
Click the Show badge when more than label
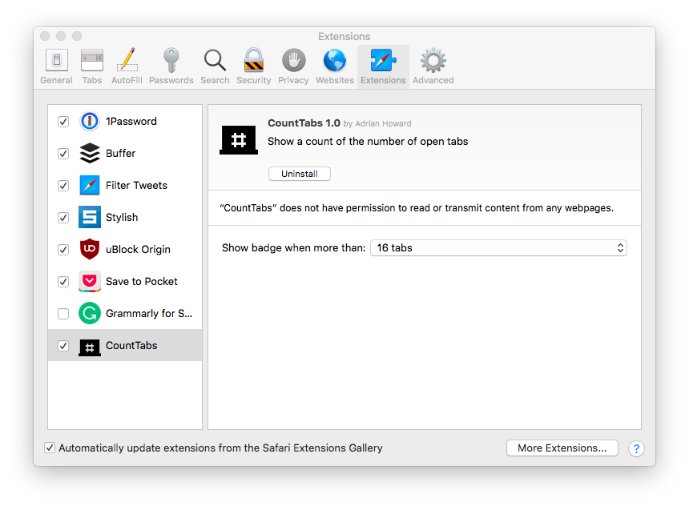pos(293,247)
